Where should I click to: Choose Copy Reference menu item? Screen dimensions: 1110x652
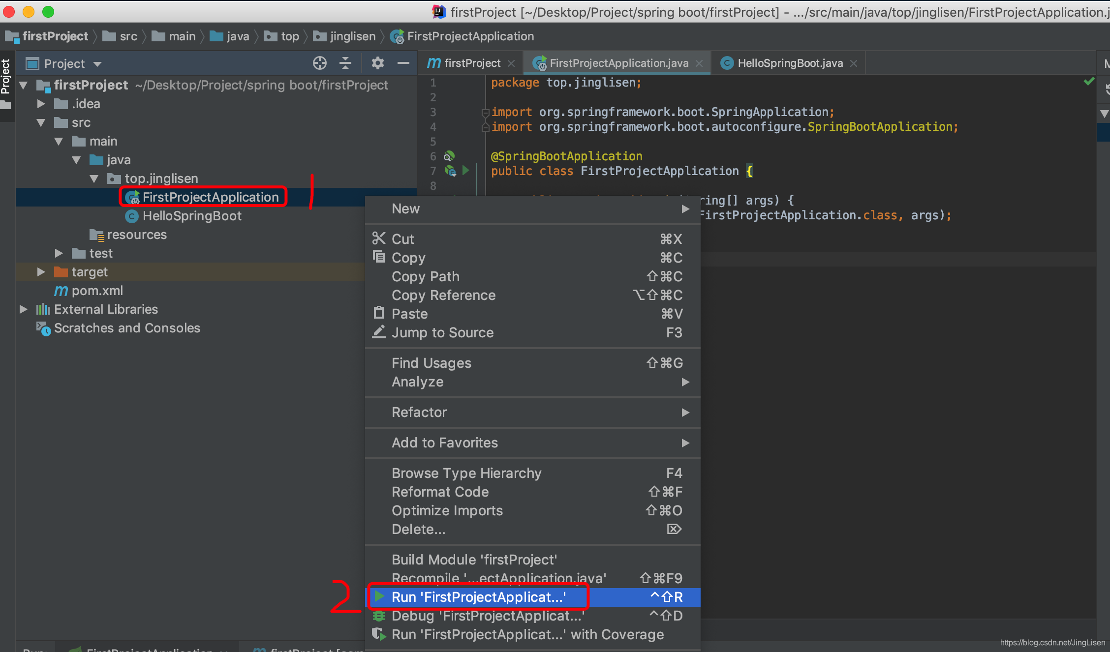click(x=533, y=295)
